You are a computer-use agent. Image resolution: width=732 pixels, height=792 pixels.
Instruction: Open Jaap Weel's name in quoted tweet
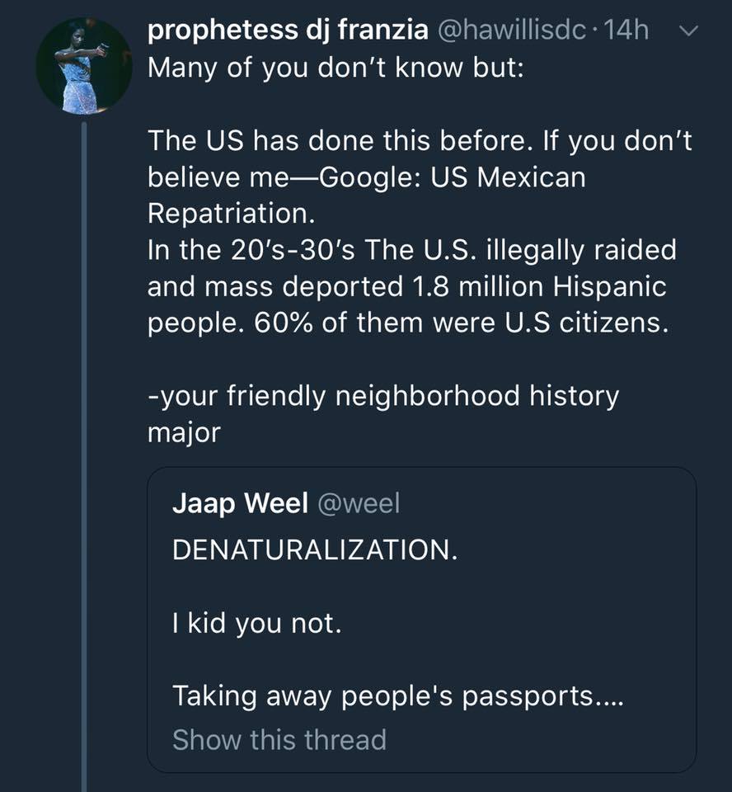(240, 504)
